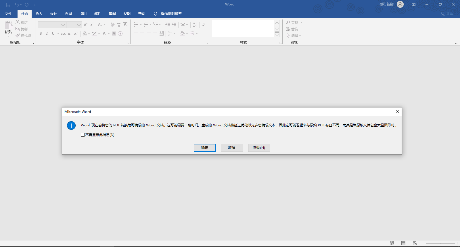Select the Format Painter brush
The width and height of the screenshot is (460, 247).
(x=18, y=36)
